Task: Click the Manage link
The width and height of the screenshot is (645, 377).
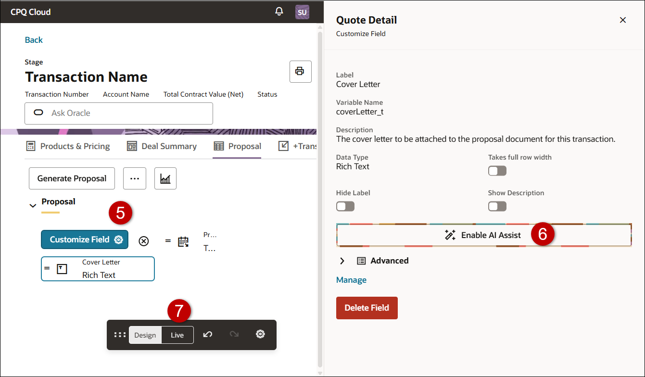Action: [351, 280]
